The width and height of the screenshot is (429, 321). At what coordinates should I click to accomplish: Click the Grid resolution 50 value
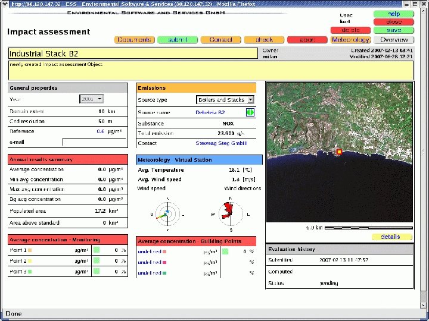tap(101, 121)
